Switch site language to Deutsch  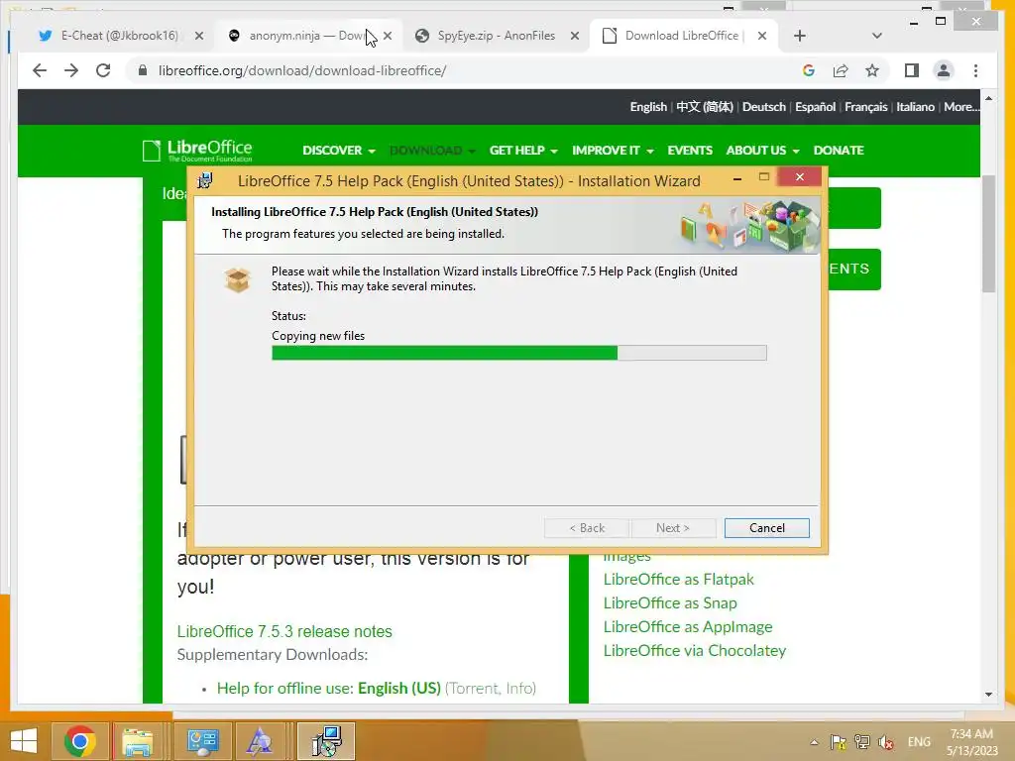764,107
